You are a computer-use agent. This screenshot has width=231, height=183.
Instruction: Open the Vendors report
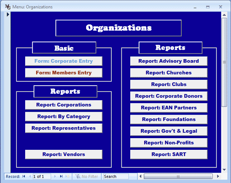pos(64,154)
